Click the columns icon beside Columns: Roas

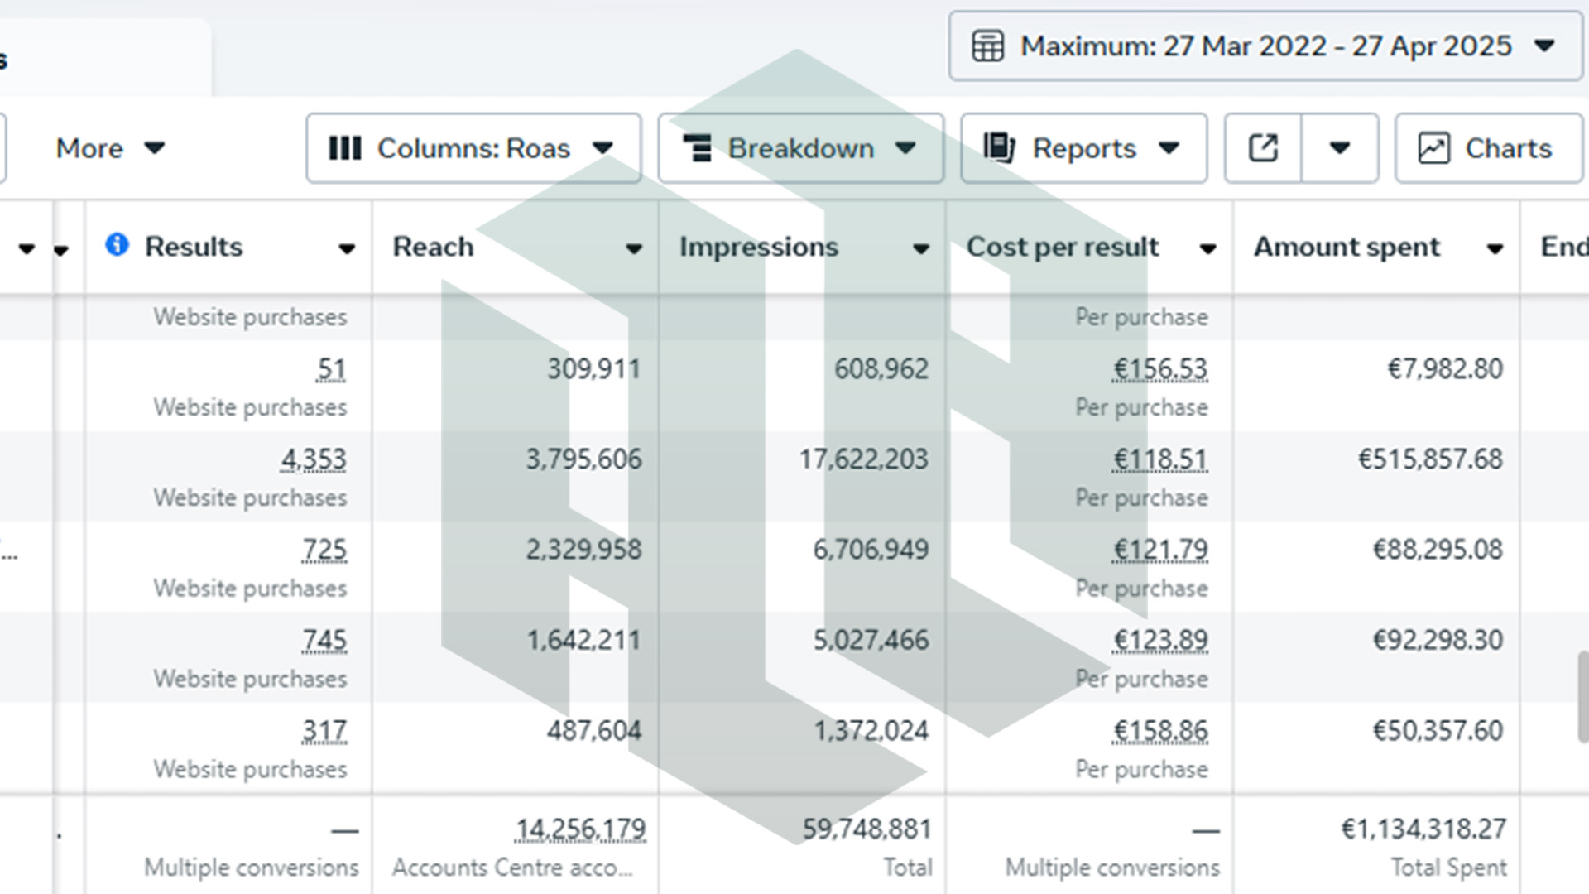point(345,148)
